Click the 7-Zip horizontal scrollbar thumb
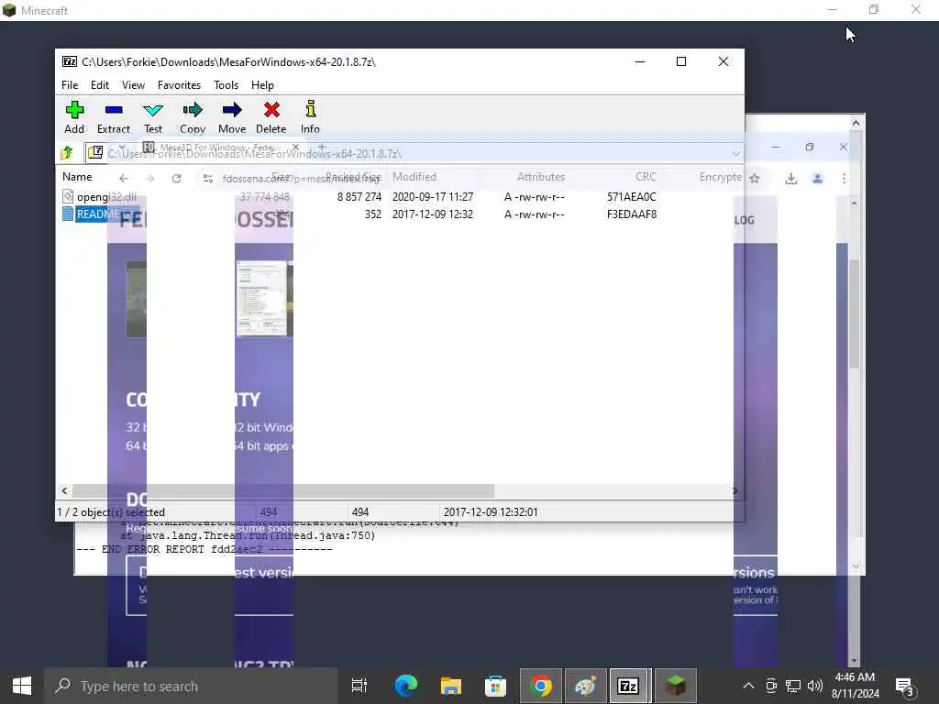Screen dimensions: 939x704 coord(282,491)
